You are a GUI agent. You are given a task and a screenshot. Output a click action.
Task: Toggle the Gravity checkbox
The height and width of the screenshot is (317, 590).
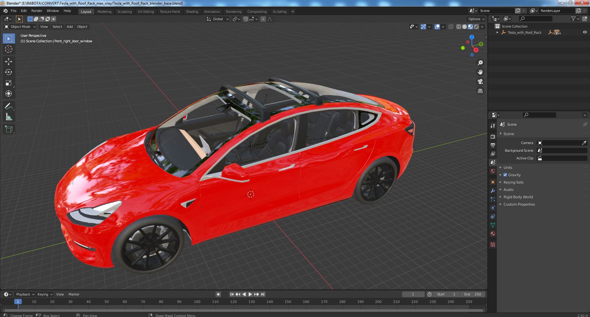[x=505, y=175]
